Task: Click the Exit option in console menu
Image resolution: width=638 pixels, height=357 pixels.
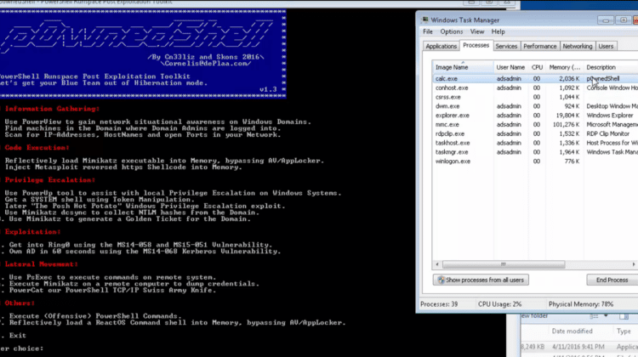Action: click(18, 336)
